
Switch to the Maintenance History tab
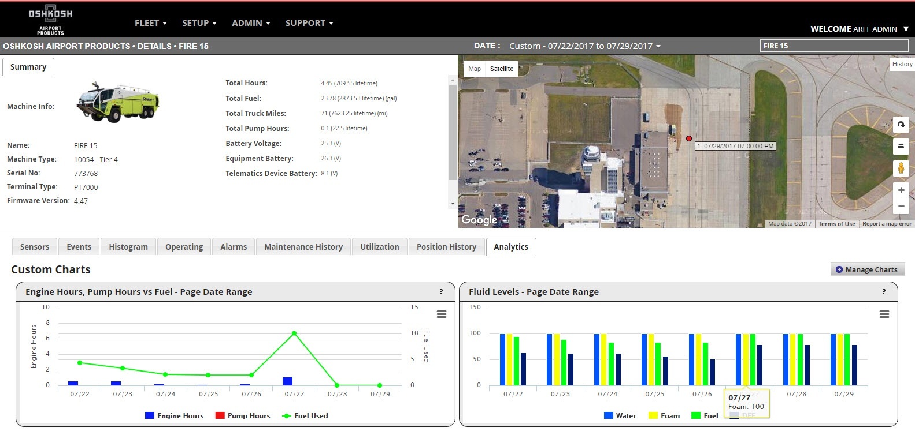point(303,247)
